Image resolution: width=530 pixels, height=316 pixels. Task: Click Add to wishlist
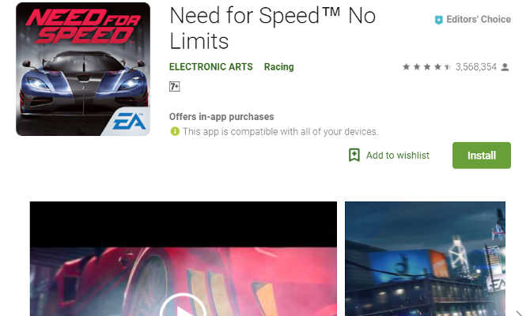coord(389,156)
